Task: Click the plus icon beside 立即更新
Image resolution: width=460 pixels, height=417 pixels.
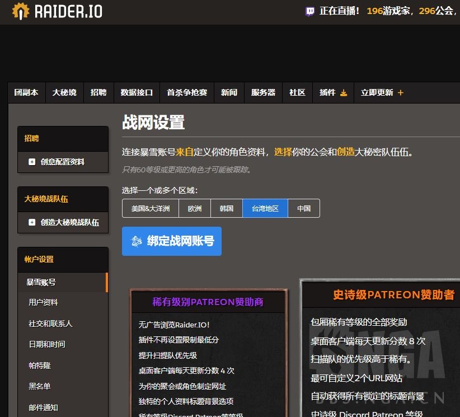Action: [x=401, y=92]
